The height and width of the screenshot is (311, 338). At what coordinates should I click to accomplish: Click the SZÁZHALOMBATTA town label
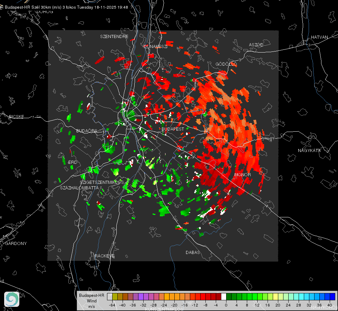(x=79, y=188)
